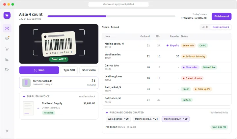
Task: Click the sparkle icon beside Supplier Invoice
Action: point(24,96)
